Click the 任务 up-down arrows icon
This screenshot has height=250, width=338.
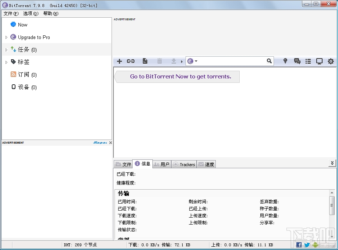click(x=13, y=49)
